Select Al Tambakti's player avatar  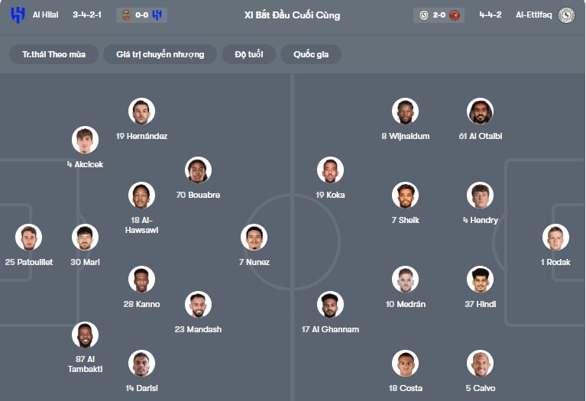85,335
